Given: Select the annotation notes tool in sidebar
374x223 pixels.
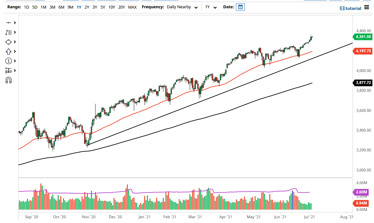Looking at the screenshot, I should (9, 32).
